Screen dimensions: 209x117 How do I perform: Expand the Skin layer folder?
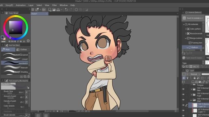pyautogui.click(x=191, y=89)
